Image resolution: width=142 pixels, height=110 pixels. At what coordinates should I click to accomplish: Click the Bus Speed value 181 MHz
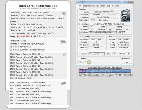[96, 45]
